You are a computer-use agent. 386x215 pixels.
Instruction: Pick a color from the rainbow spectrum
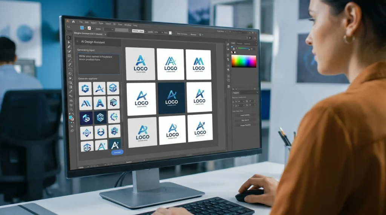(x=244, y=61)
